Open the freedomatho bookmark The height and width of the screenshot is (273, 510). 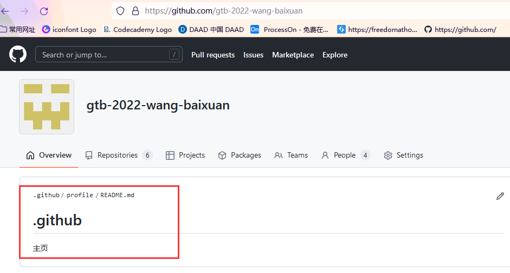[377, 30]
